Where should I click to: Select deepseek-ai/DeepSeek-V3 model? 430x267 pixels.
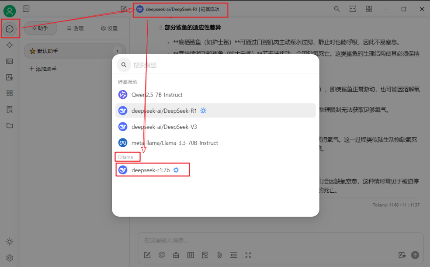215,127
